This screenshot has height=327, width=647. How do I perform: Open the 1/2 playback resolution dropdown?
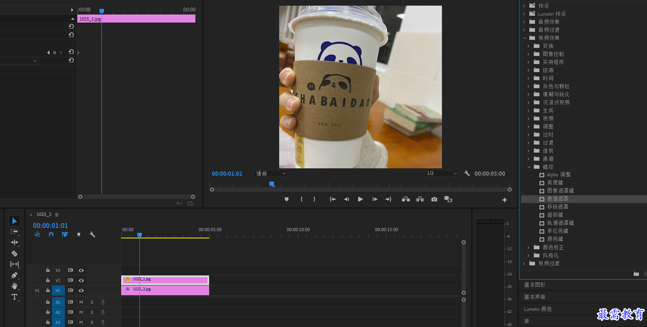(442, 173)
